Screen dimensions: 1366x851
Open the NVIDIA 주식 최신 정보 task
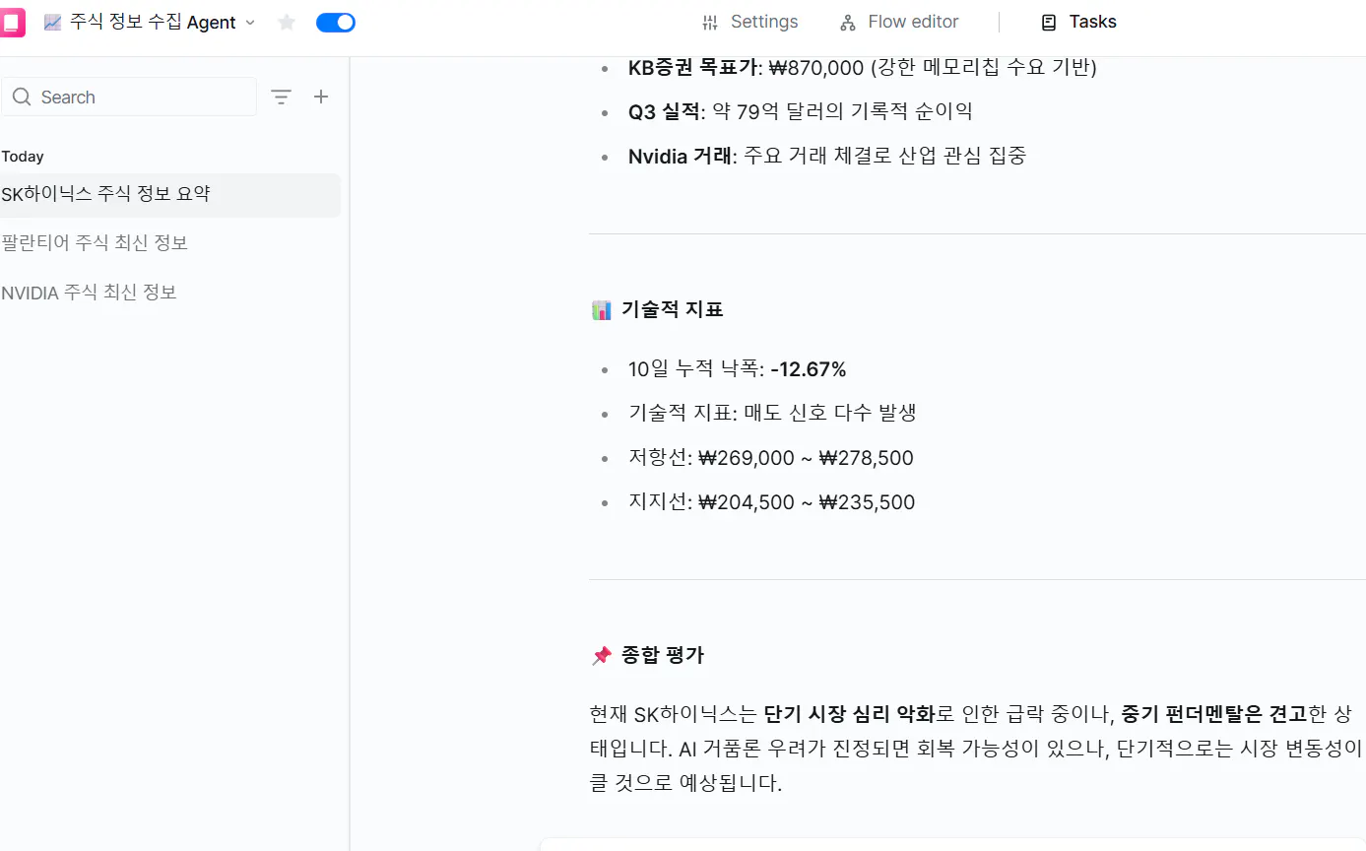[x=90, y=292]
